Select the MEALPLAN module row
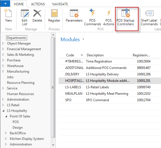The image size is (161, 148). (x=110, y=94)
